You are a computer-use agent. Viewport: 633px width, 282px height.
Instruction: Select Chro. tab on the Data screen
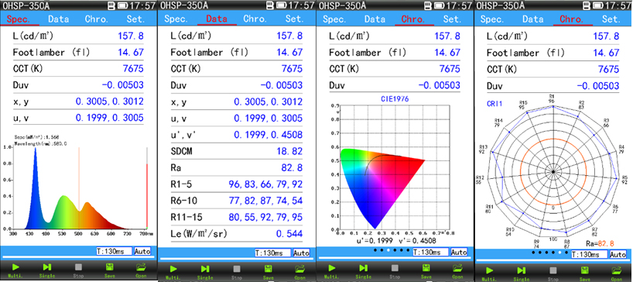point(255,19)
